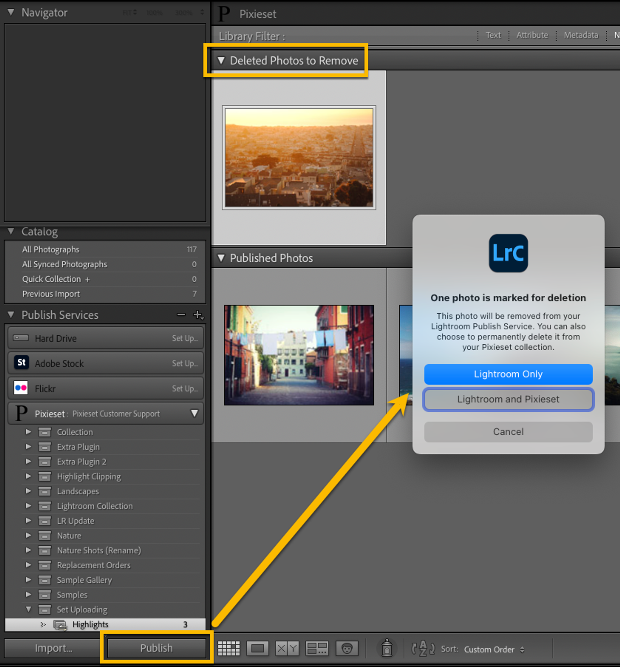Select the Attribute filter tab
Screen dimensions: 620x667
[532, 35]
